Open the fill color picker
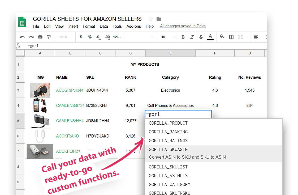Screen dimensions: 298x195 [222, 37]
